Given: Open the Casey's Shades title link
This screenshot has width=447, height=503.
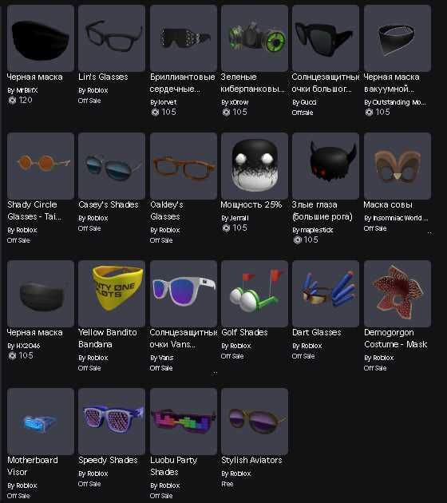Looking at the screenshot, I should coord(109,204).
